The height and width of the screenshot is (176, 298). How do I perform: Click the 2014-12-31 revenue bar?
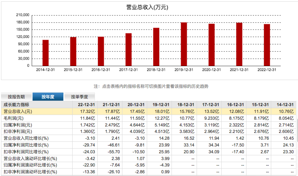45,53
